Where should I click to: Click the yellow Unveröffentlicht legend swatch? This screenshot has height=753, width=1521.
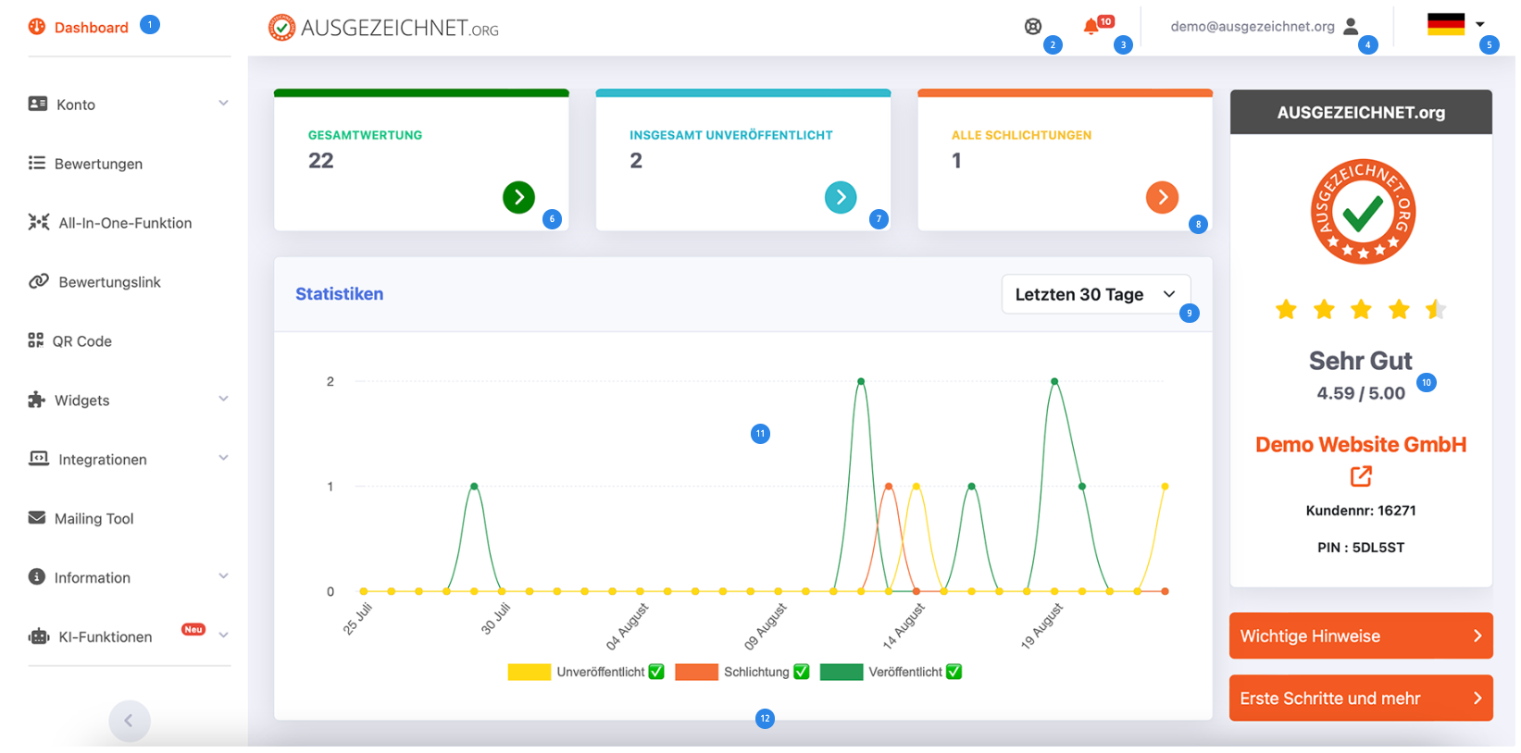[x=529, y=672]
